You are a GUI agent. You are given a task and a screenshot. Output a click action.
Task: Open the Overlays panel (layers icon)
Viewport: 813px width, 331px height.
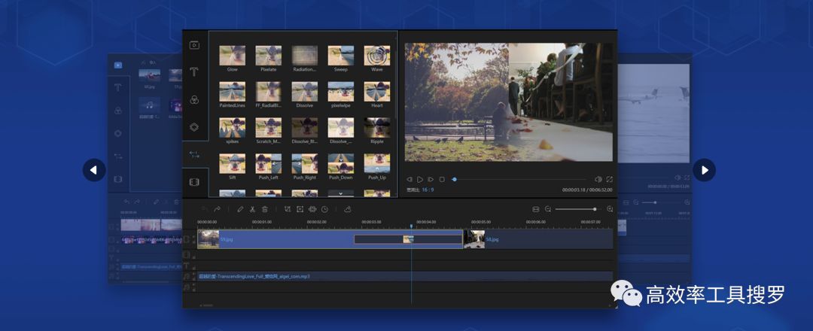click(x=194, y=127)
